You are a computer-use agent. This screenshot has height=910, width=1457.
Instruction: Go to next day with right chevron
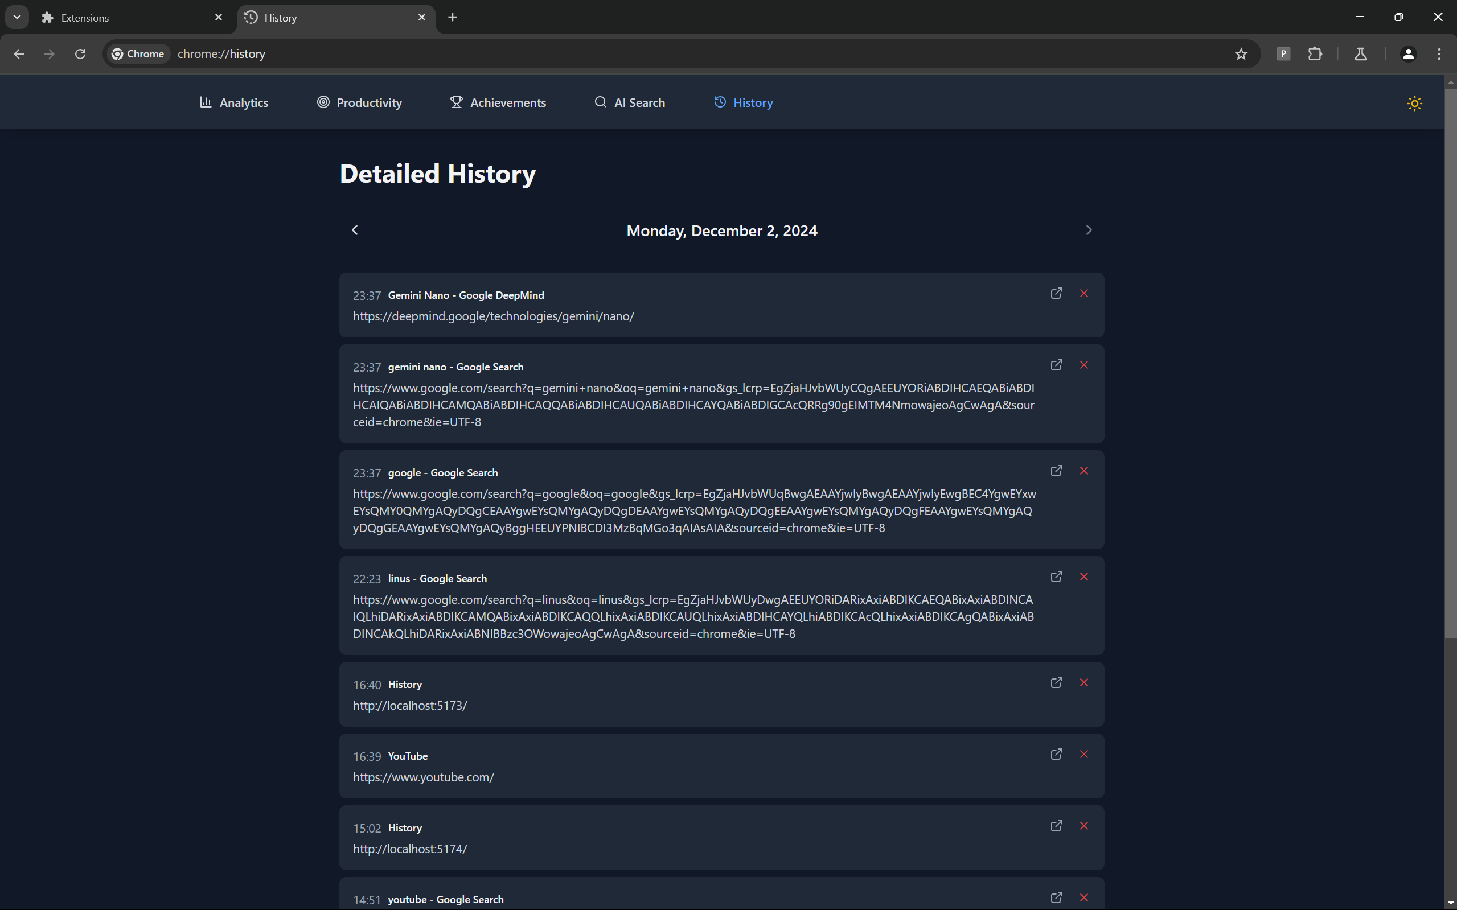[1089, 230]
